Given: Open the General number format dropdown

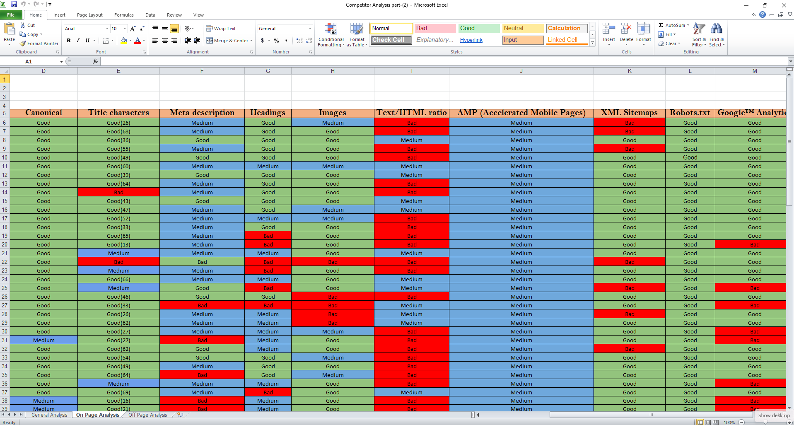Looking at the screenshot, I should pos(310,29).
